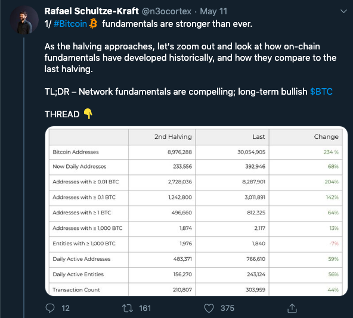Retweet this Bitcoin fundamentals tweet

coord(128,308)
